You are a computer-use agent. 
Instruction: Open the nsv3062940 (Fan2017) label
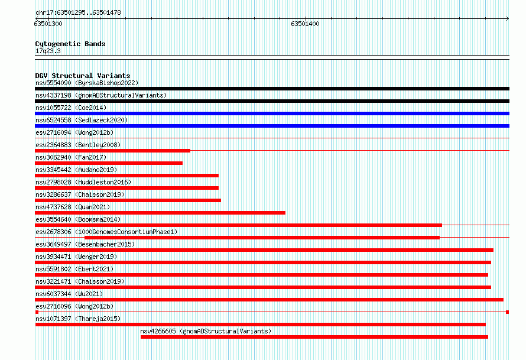coord(71,157)
